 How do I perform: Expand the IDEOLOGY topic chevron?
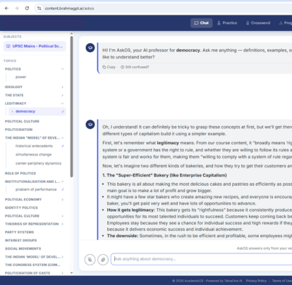[62, 87]
